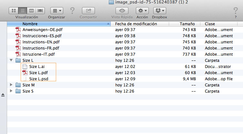Switch to icon view mode
The image size is (243, 134).
(14, 11)
